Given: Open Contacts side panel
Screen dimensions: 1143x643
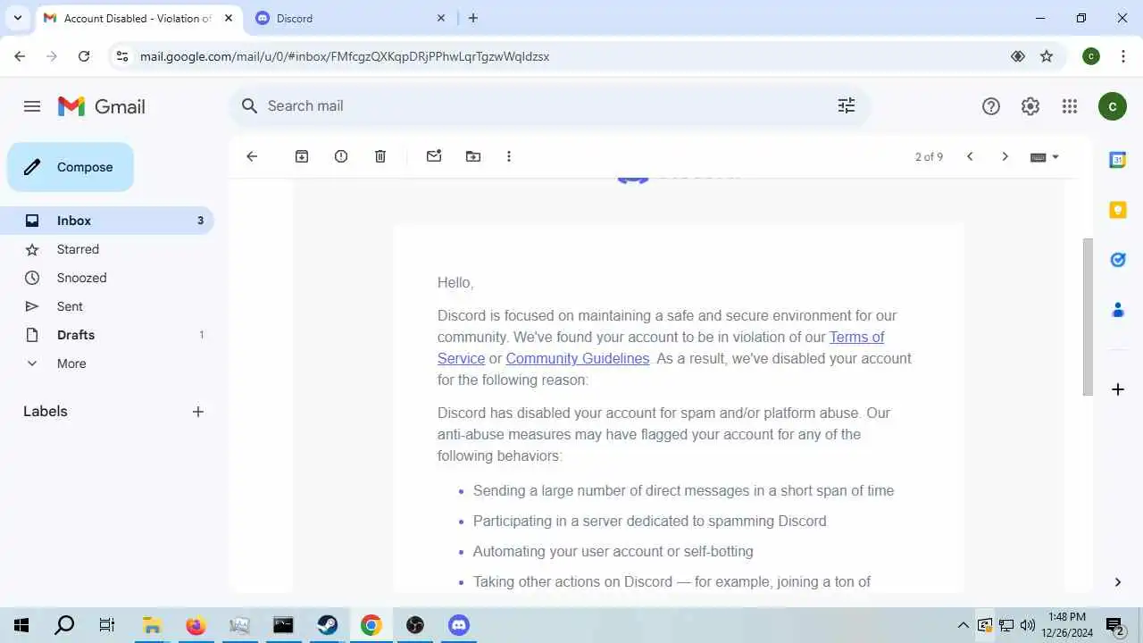Looking at the screenshot, I should [1118, 310].
